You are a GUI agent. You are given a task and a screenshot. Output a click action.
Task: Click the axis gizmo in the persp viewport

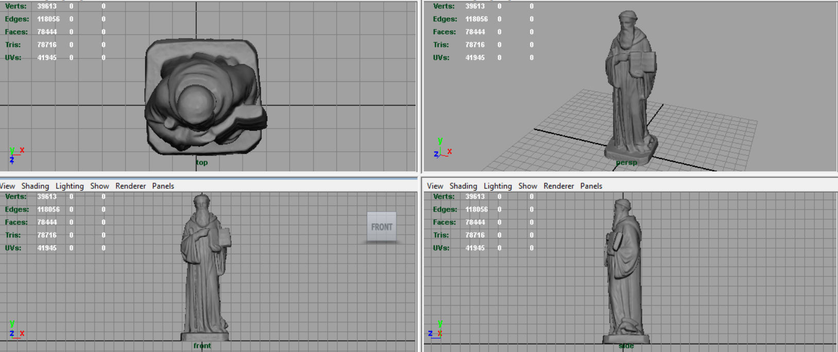(x=442, y=148)
